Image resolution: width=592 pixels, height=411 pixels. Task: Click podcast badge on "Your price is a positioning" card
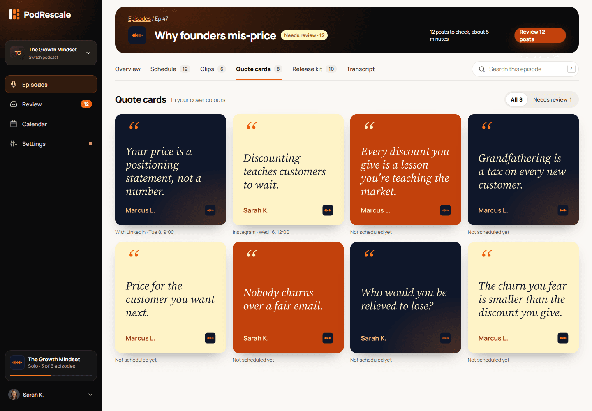(x=210, y=210)
